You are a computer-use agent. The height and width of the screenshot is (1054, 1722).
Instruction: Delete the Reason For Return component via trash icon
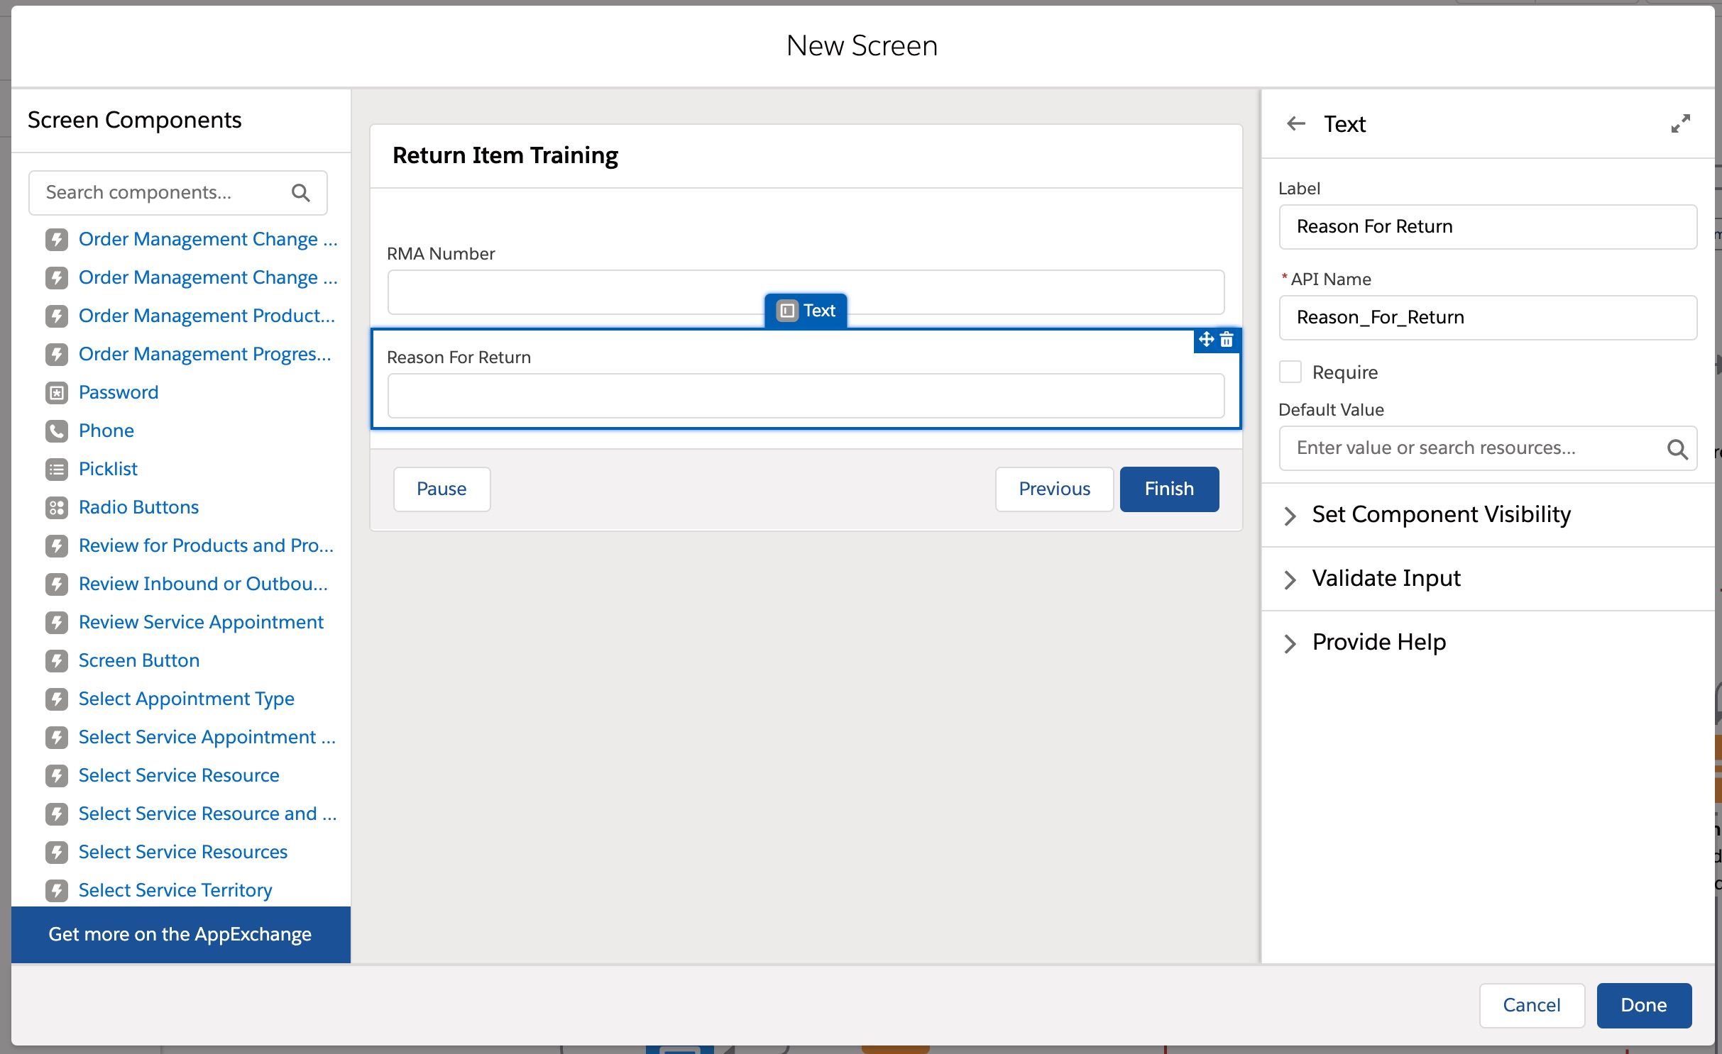[1227, 340]
